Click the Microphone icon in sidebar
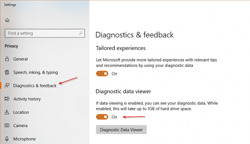The image size is (250, 144). (7, 139)
